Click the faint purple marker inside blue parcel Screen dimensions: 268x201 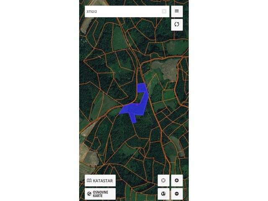pos(137,104)
